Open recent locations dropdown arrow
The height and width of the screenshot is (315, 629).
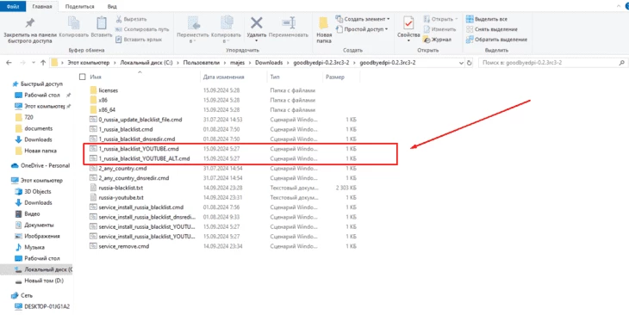tap(34, 63)
